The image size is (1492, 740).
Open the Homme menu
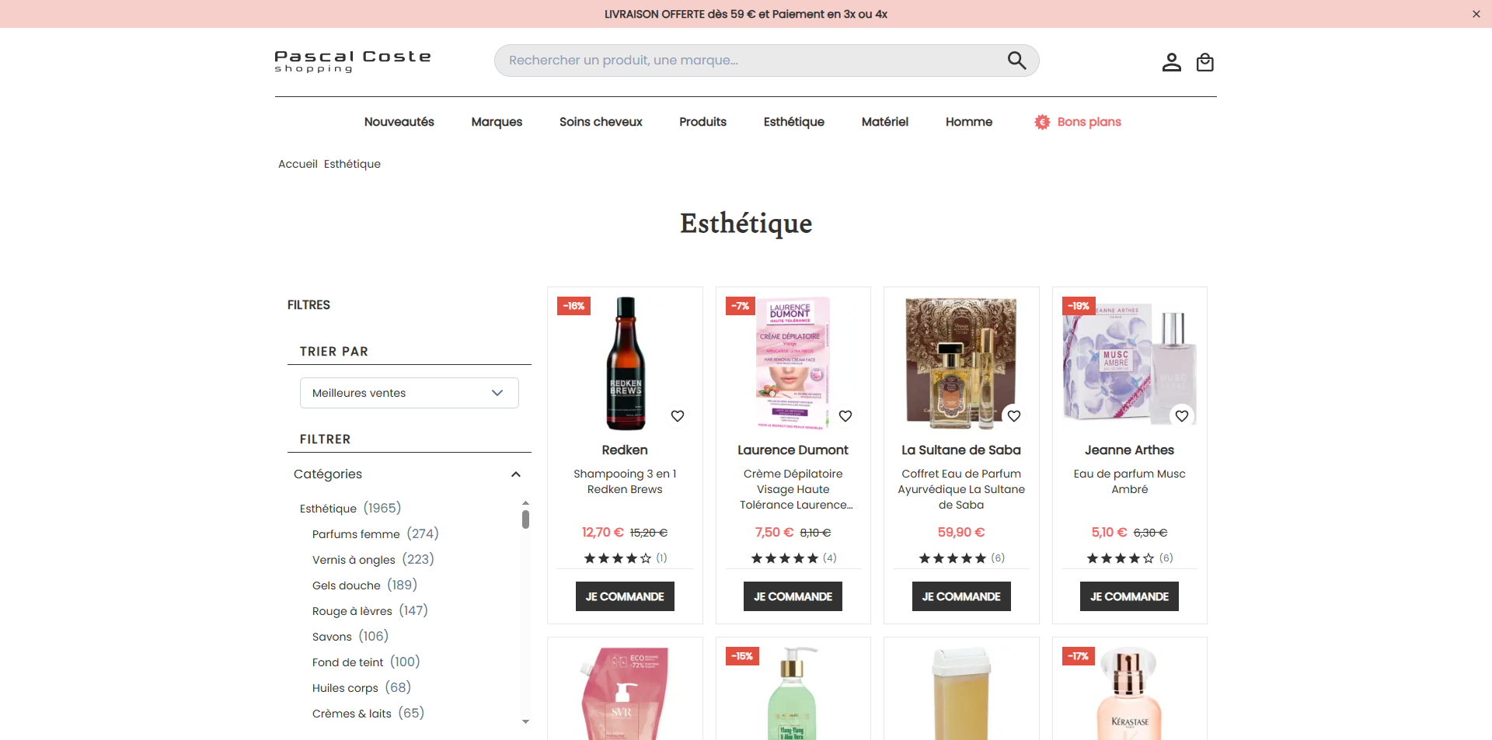click(969, 122)
